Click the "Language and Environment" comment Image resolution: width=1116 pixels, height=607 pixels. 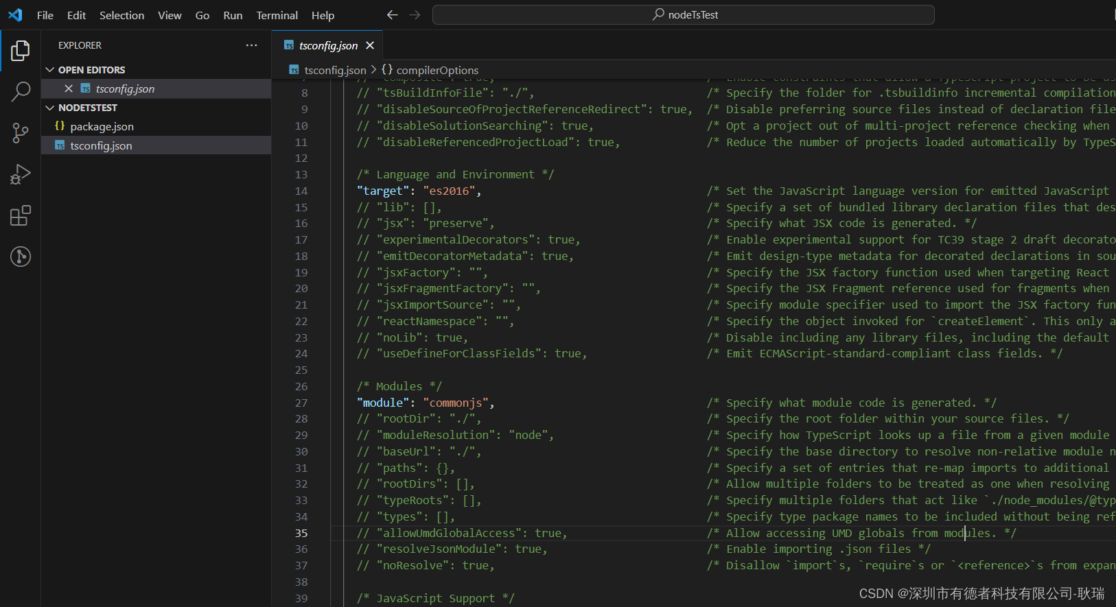455,174
